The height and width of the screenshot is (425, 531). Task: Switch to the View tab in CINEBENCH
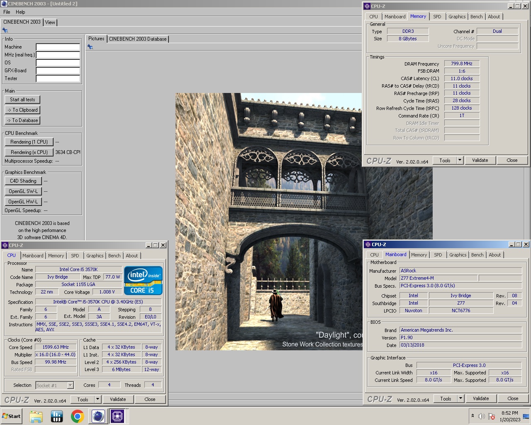point(50,22)
